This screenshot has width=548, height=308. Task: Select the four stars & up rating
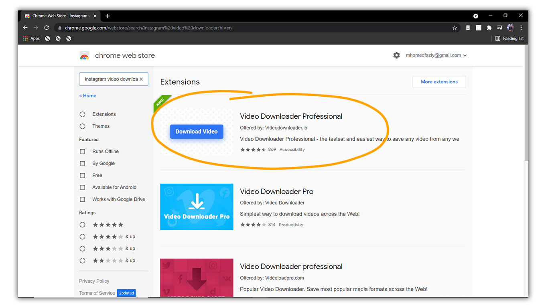[x=83, y=237]
